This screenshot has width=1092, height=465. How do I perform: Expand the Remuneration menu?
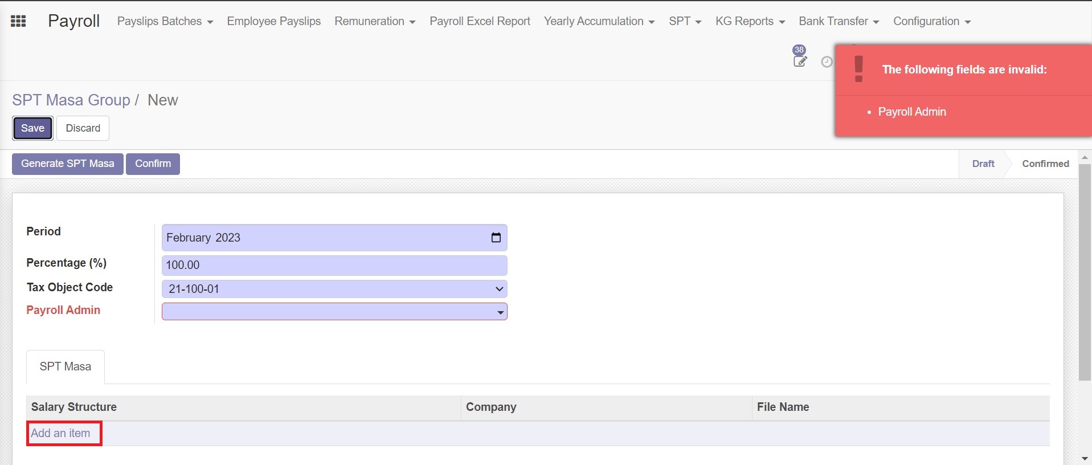click(x=375, y=22)
